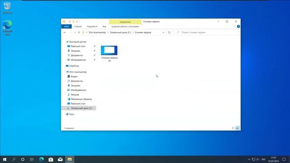Click Этот компьютер in the address breadcrumb
The height and width of the screenshot is (163, 290).
click(x=97, y=32)
